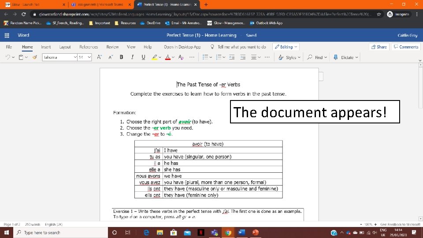Click Type here to search box
This screenshot has width=423, height=238.
click(60, 232)
